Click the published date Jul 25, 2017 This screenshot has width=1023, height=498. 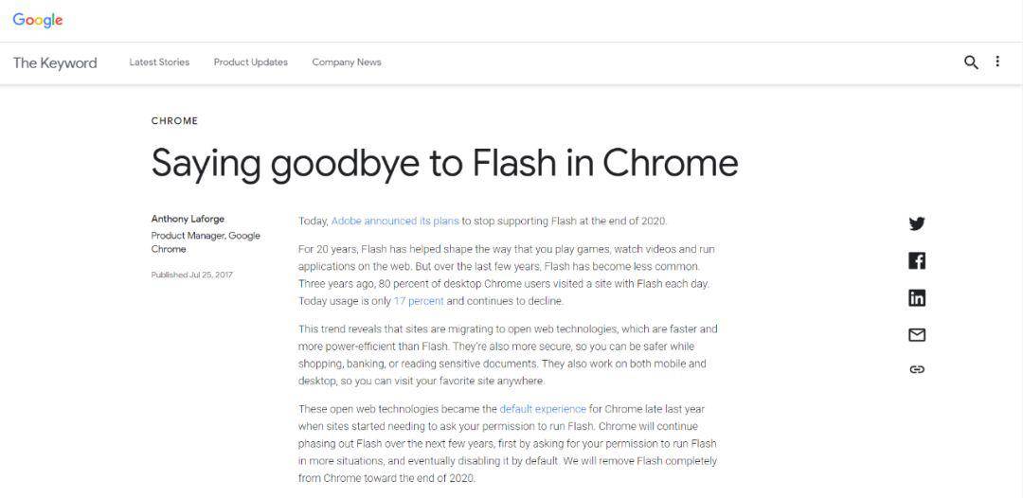192,275
